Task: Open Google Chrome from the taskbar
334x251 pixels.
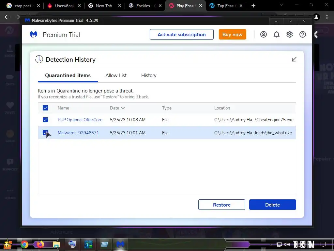Action: click(x=24, y=244)
